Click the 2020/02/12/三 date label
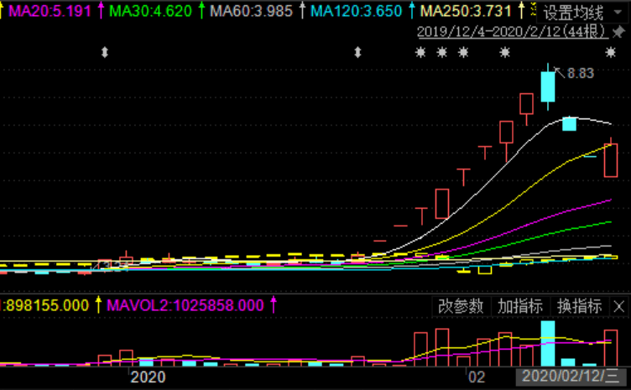This screenshot has width=631, height=390. click(571, 377)
